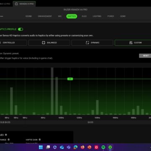Open the Windows Start menu
The image size is (151, 151).
point(41,147)
